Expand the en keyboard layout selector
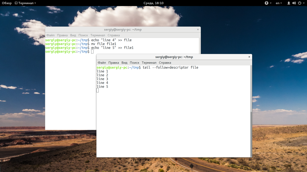This screenshot has width=307, height=172. pos(279,3)
